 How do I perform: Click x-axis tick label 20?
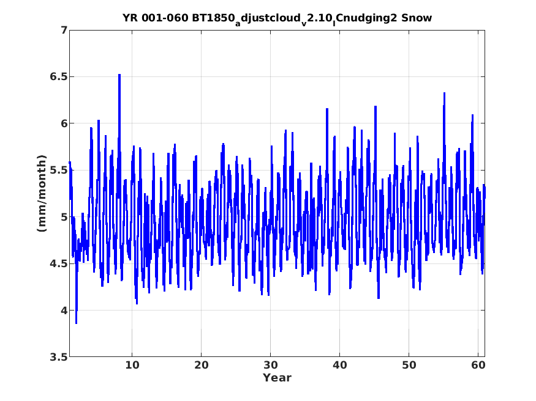(x=202, y=365)
